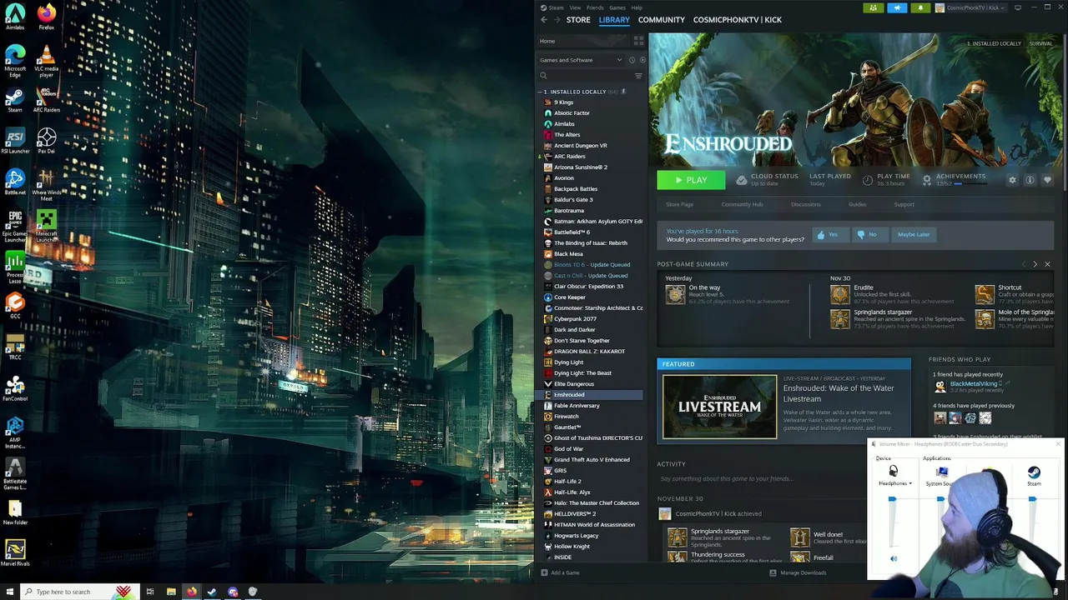The height and width of the screenshot is (600, 1068).
Task: Open the Marvel Rivals desktop icon
Action: 15,552
